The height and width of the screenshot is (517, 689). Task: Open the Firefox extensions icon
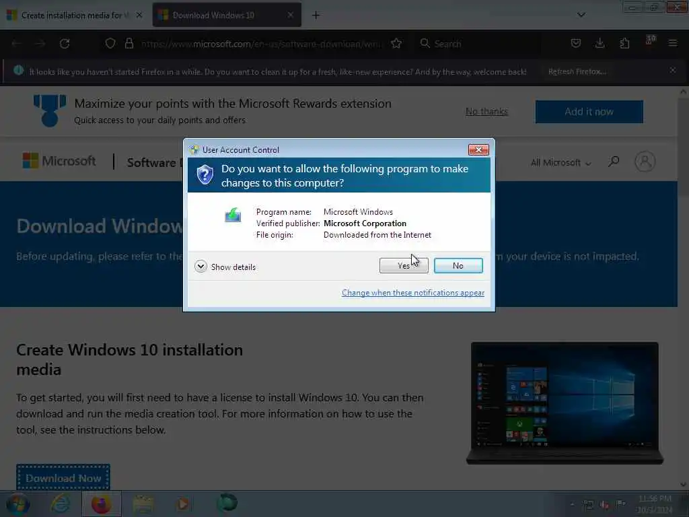click(x=624, y=43)
